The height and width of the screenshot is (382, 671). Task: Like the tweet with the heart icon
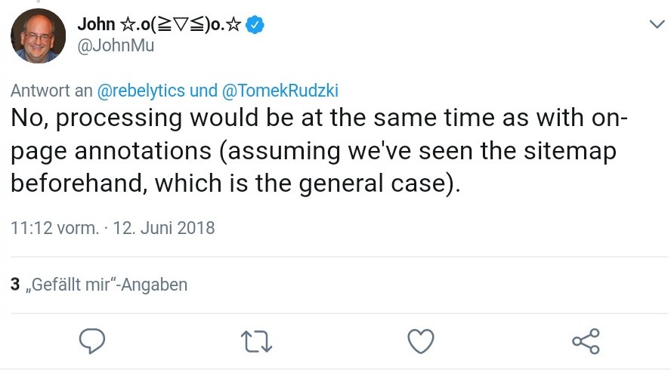coord(421,341)
